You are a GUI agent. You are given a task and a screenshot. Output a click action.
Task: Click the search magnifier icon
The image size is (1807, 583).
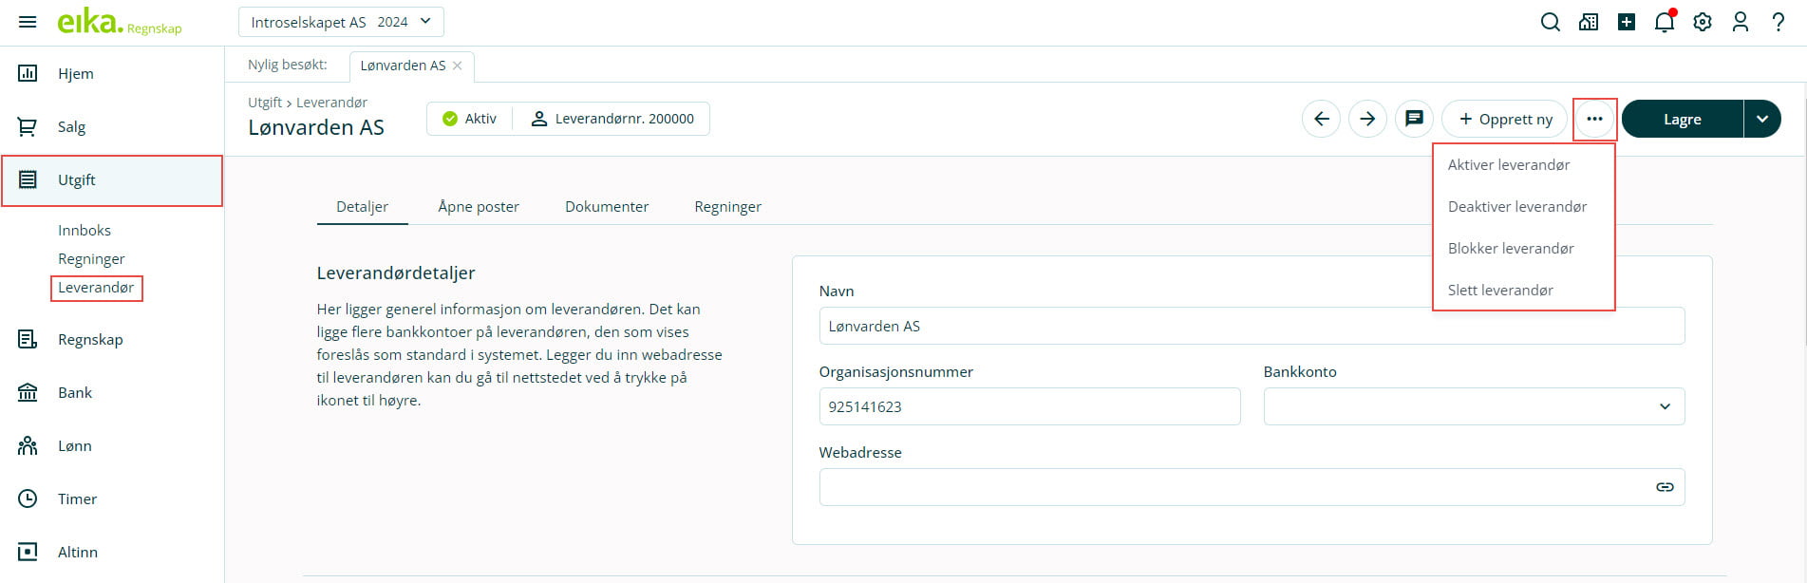click(x=1550, y=22)
